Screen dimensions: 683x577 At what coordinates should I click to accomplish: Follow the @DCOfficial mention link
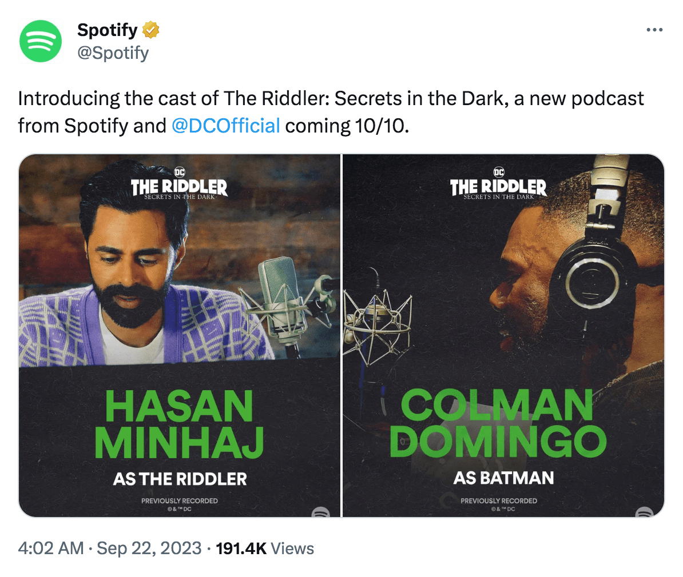(225, 126)
